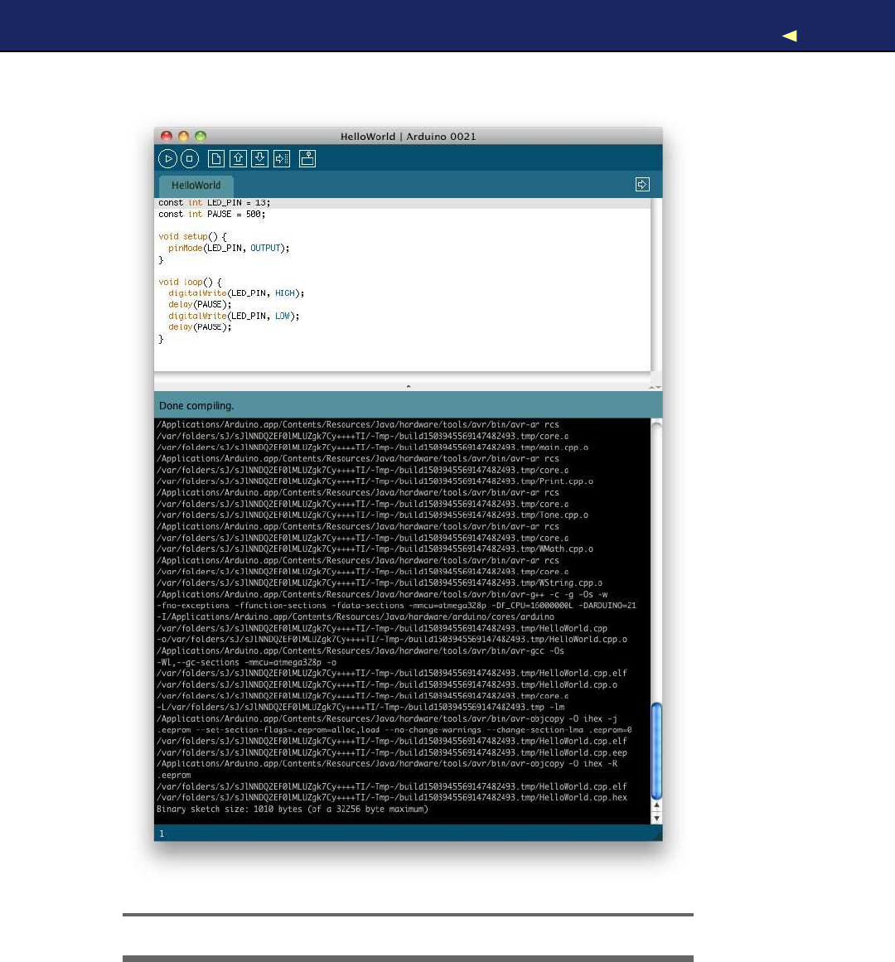Image resolution: width=895 pixels, height=962 pixels.
Task: Click 'Done compiling.' status message
Action: [196, 405]
